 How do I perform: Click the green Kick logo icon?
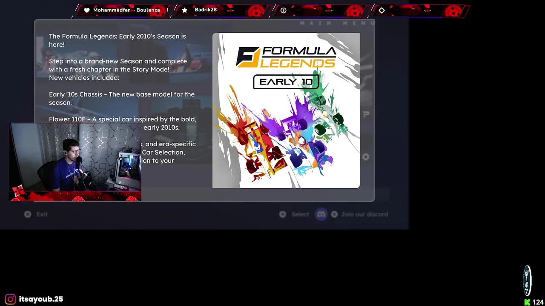[527, 302]
